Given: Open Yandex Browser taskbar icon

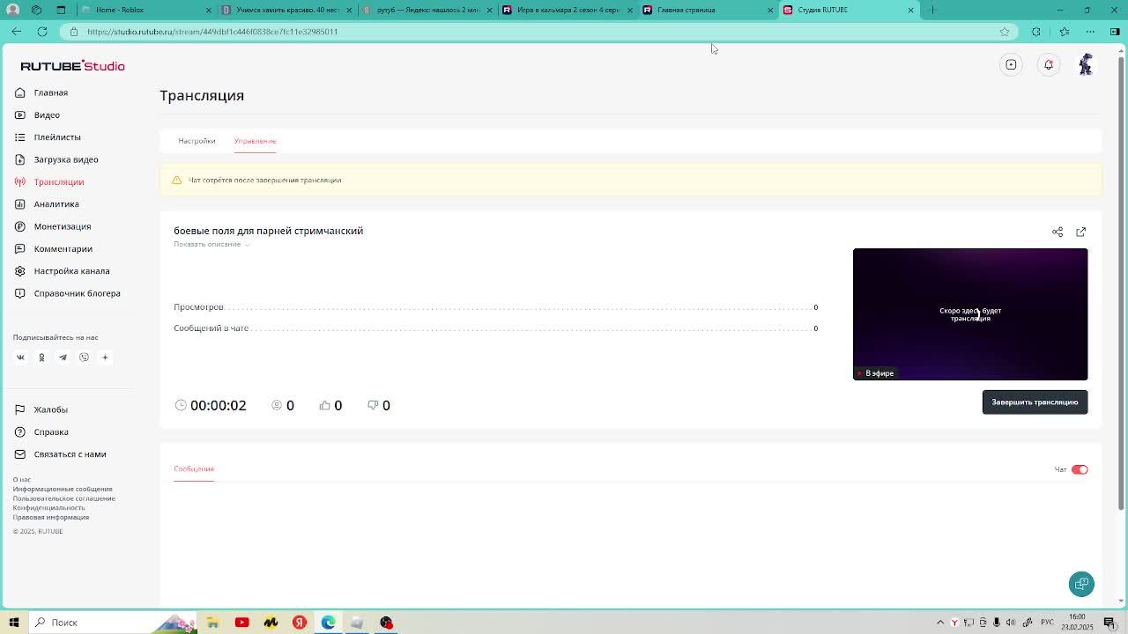Looking at the screenshot, I should point(300,623).
